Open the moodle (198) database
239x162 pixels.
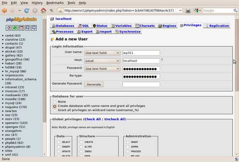pyautogui.click(x=15, y=99)
